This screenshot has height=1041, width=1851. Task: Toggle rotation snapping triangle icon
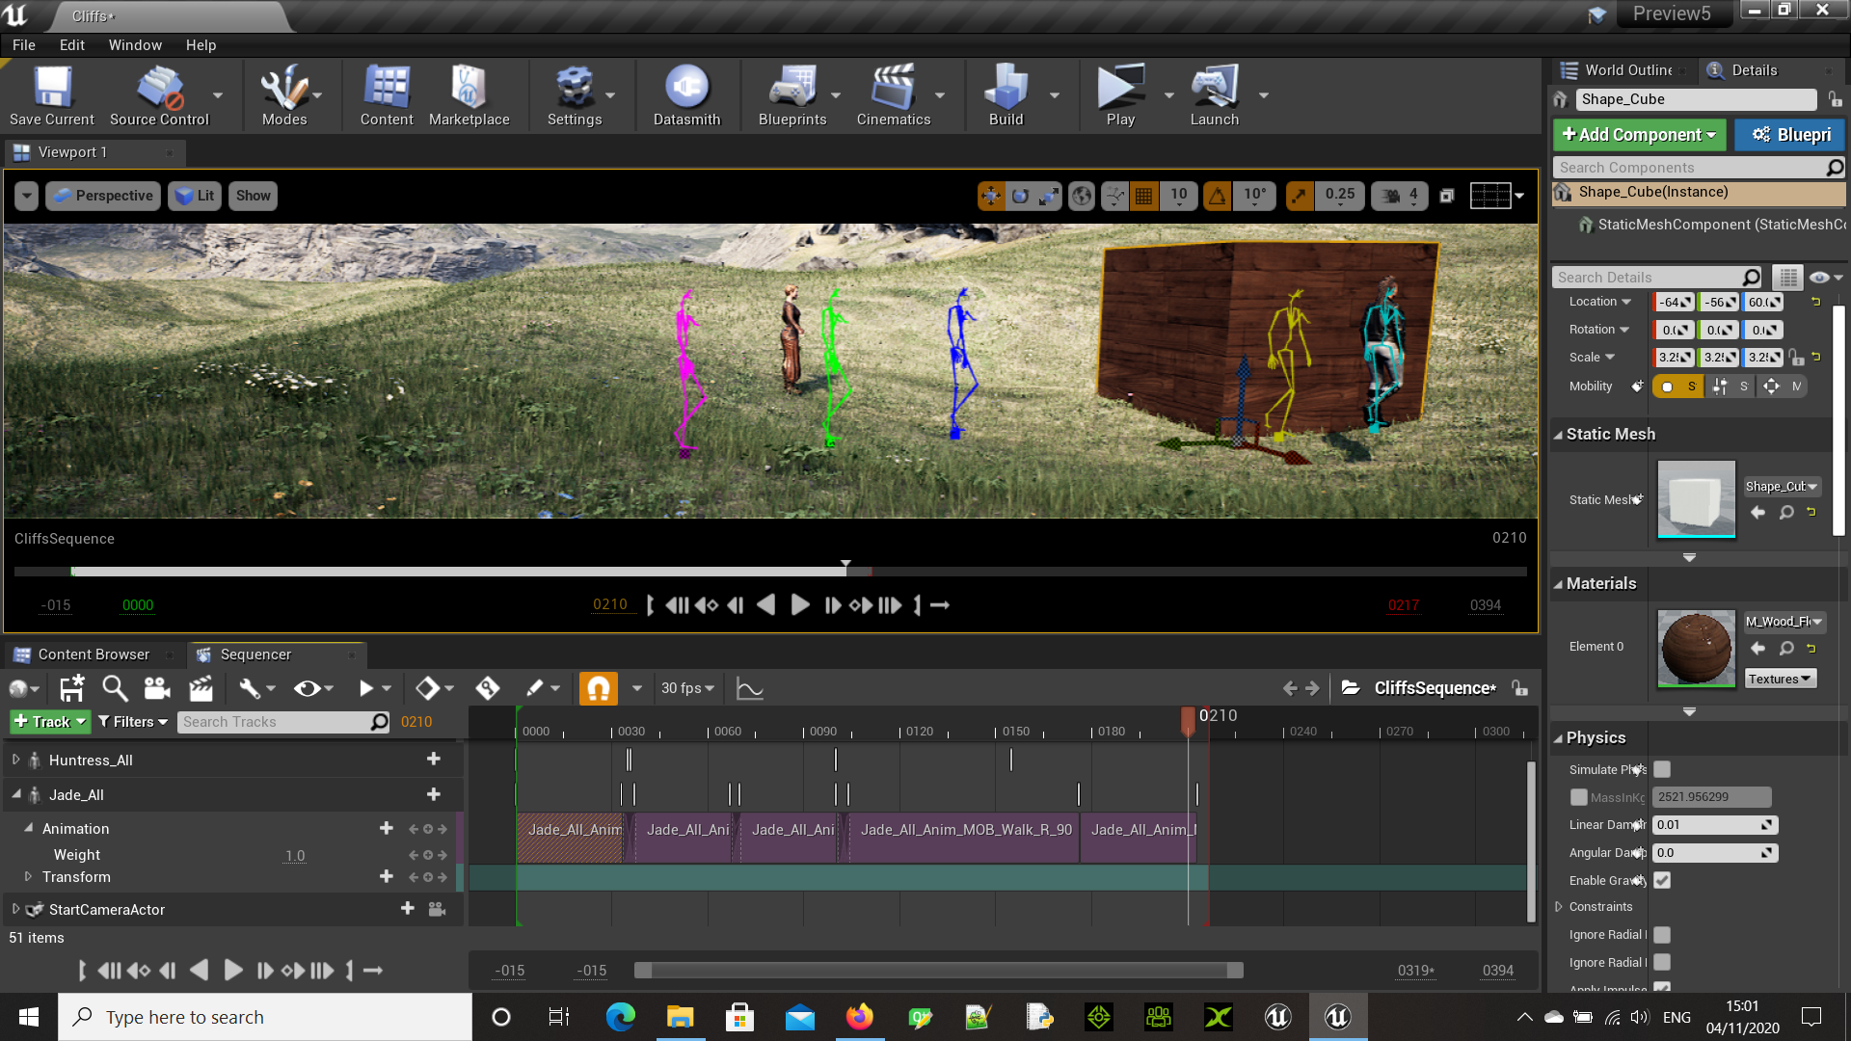(x=1218, y=196)
